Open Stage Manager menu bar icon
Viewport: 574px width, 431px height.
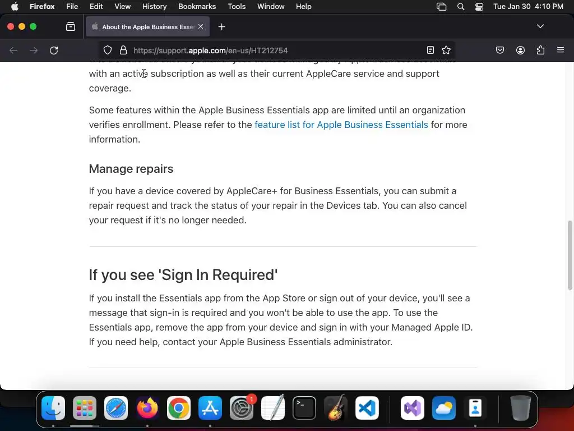442,7
